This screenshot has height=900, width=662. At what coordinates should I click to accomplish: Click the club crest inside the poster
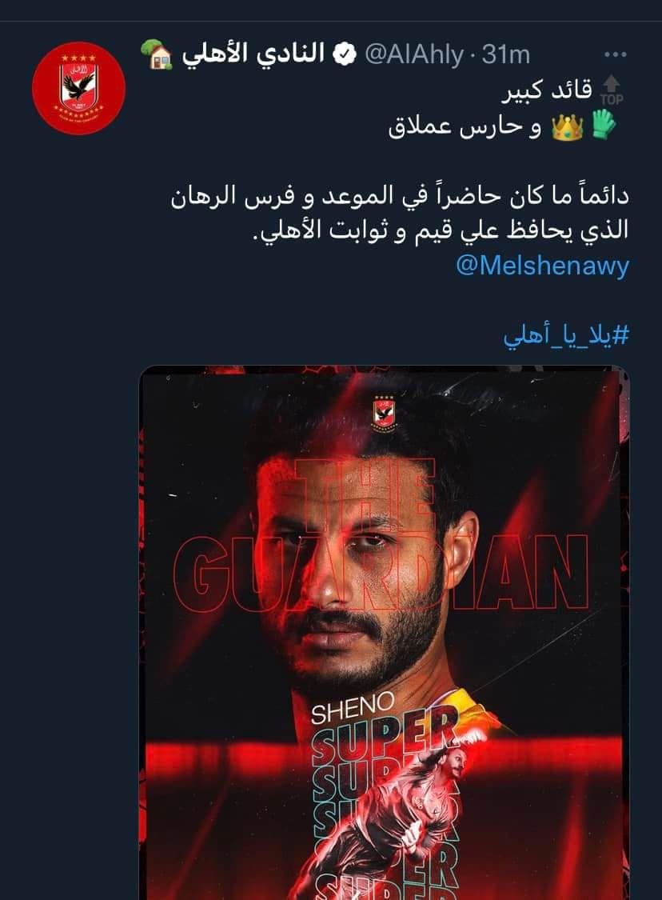pos(385,411)
